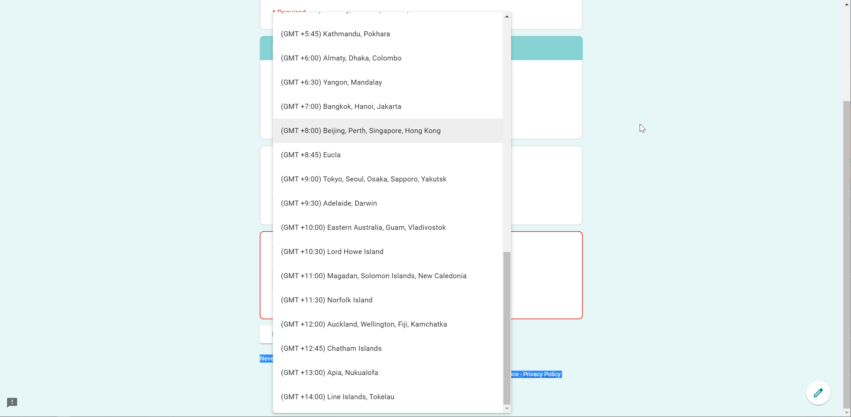Choose GMT +6:30 Yangon, Mandalay
Viewport: 851px width, 417px height.
pyautogui.click(x=331, y=82)
